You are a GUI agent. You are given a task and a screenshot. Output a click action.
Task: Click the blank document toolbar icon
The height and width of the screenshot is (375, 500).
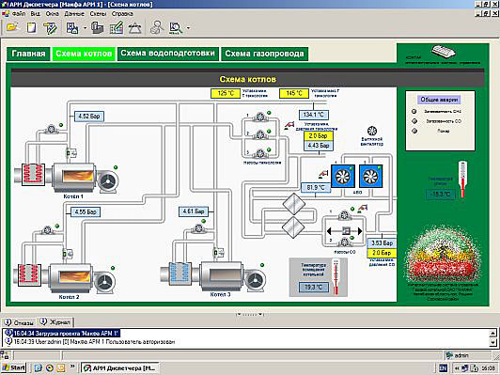(x=31, y=28)
